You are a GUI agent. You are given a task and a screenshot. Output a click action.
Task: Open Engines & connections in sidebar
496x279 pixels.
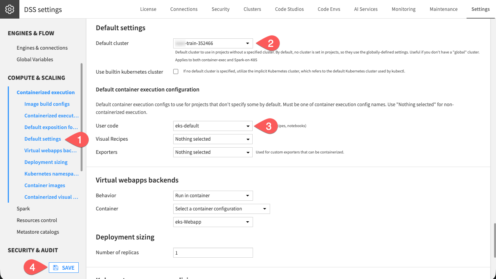pos(42,48)
